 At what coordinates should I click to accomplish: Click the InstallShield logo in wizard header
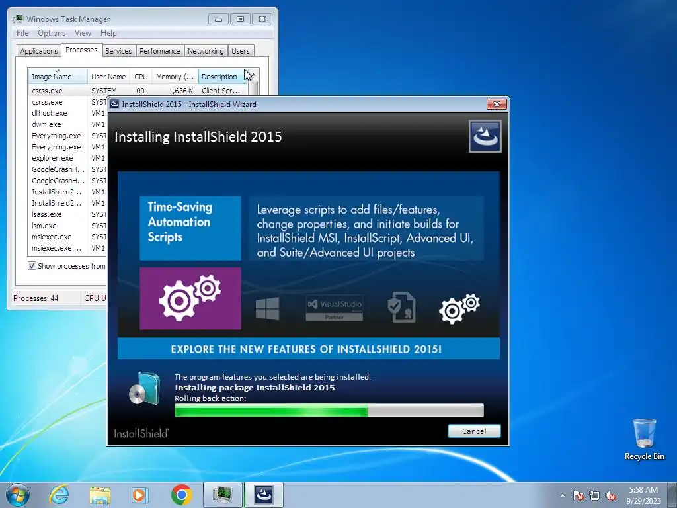point(485,136)
